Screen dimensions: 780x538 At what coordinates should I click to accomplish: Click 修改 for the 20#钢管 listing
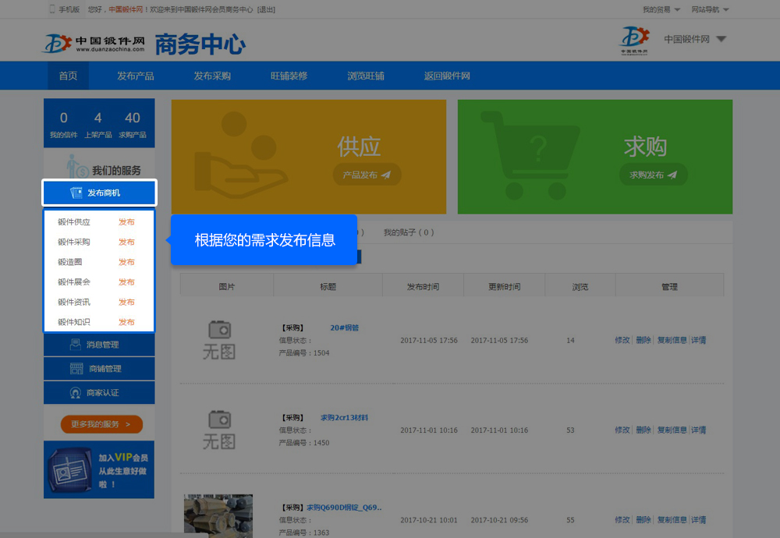[x=622, y=341]
